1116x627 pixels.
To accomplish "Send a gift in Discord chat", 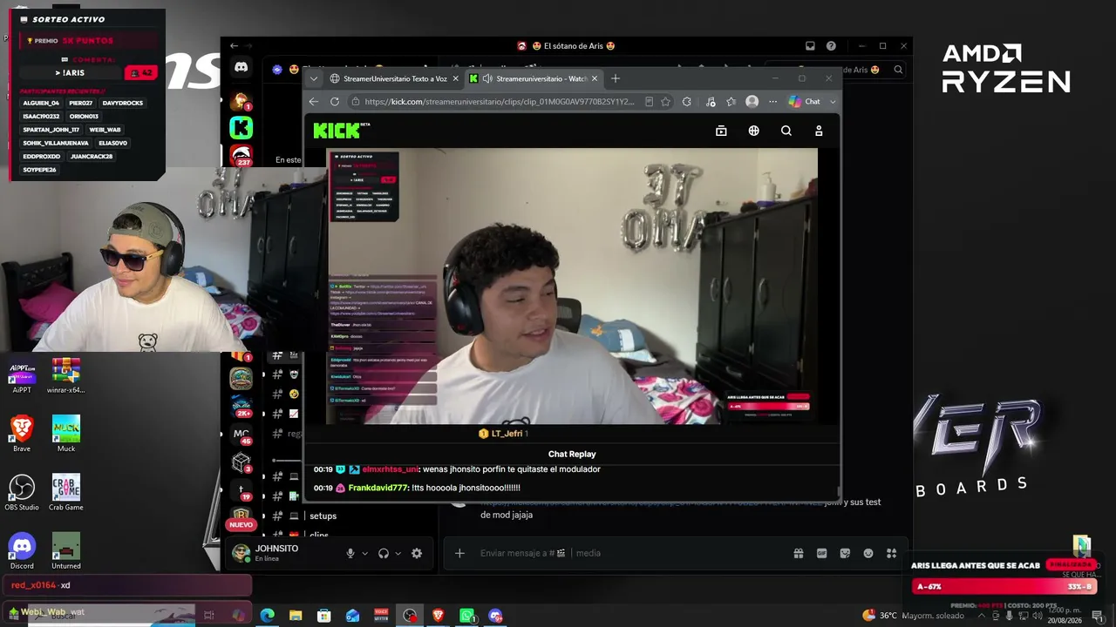I will 798,553.
